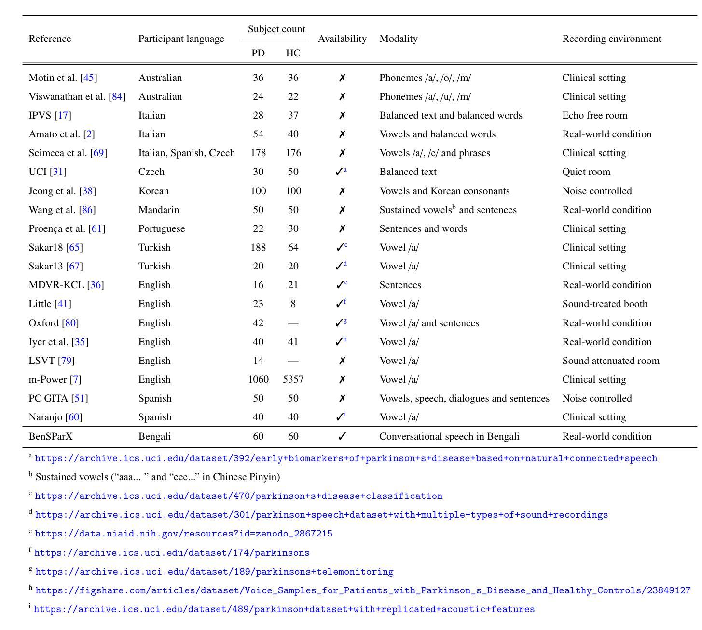Open citation 45 for Motin et al.
Viewport: 702px width, 630px height.
(x=89, y=78)
